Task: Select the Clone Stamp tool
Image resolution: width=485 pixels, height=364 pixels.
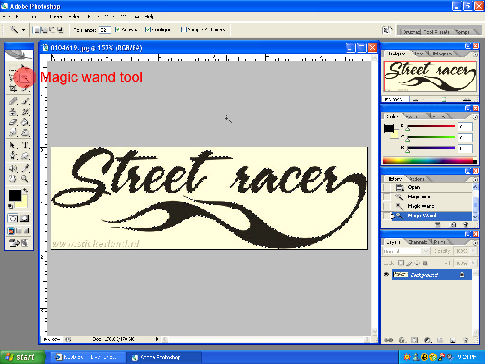Action: [x=13, y=111]
